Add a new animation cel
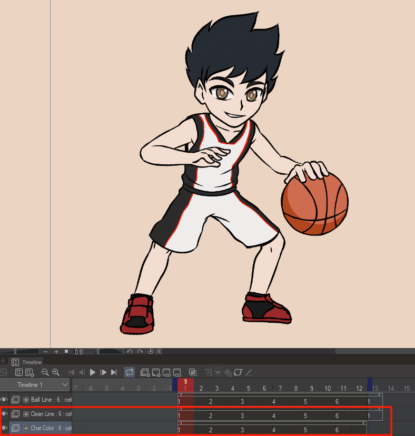415x436 pixels. tap(156, 372)
